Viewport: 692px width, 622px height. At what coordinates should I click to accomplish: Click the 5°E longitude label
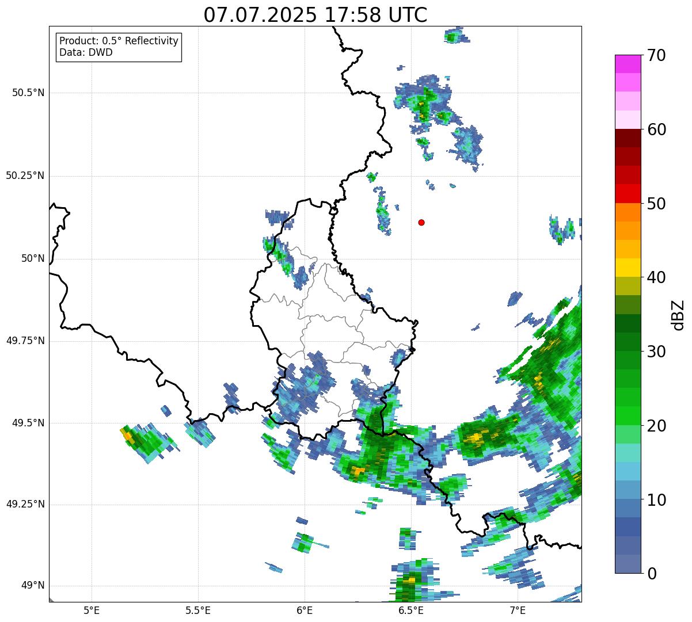92,610
